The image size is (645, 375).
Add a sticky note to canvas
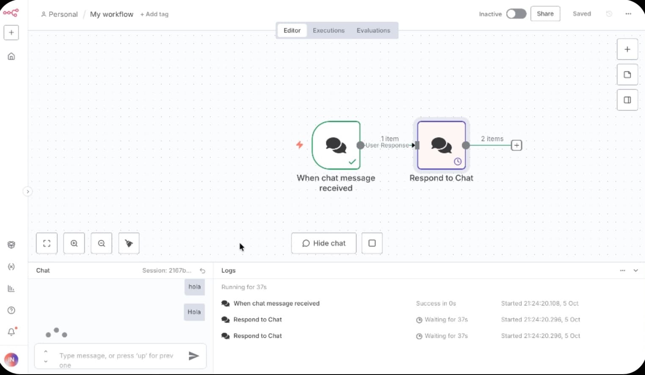pyautogui.click(x=627, y=75)
